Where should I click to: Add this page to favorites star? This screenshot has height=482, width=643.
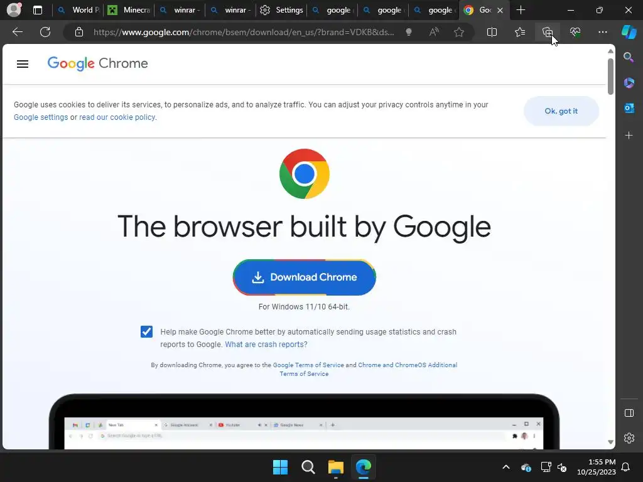[x=459, y=32]
